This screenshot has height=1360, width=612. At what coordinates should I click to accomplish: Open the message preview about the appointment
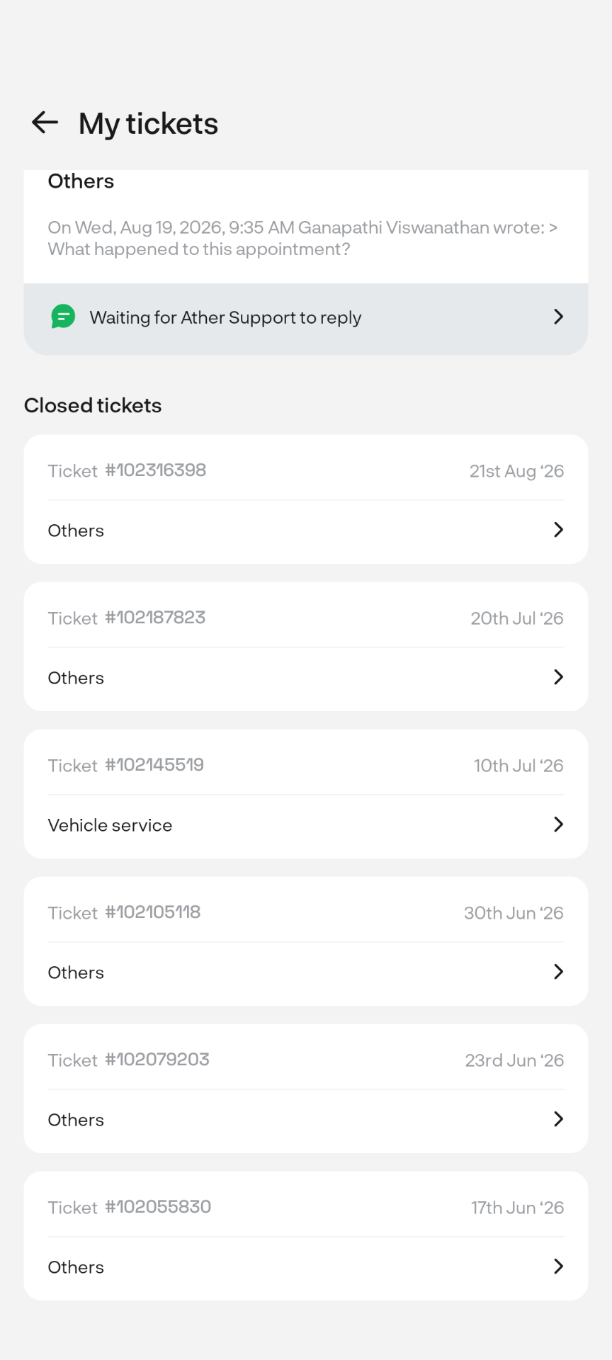pos(302,238)
